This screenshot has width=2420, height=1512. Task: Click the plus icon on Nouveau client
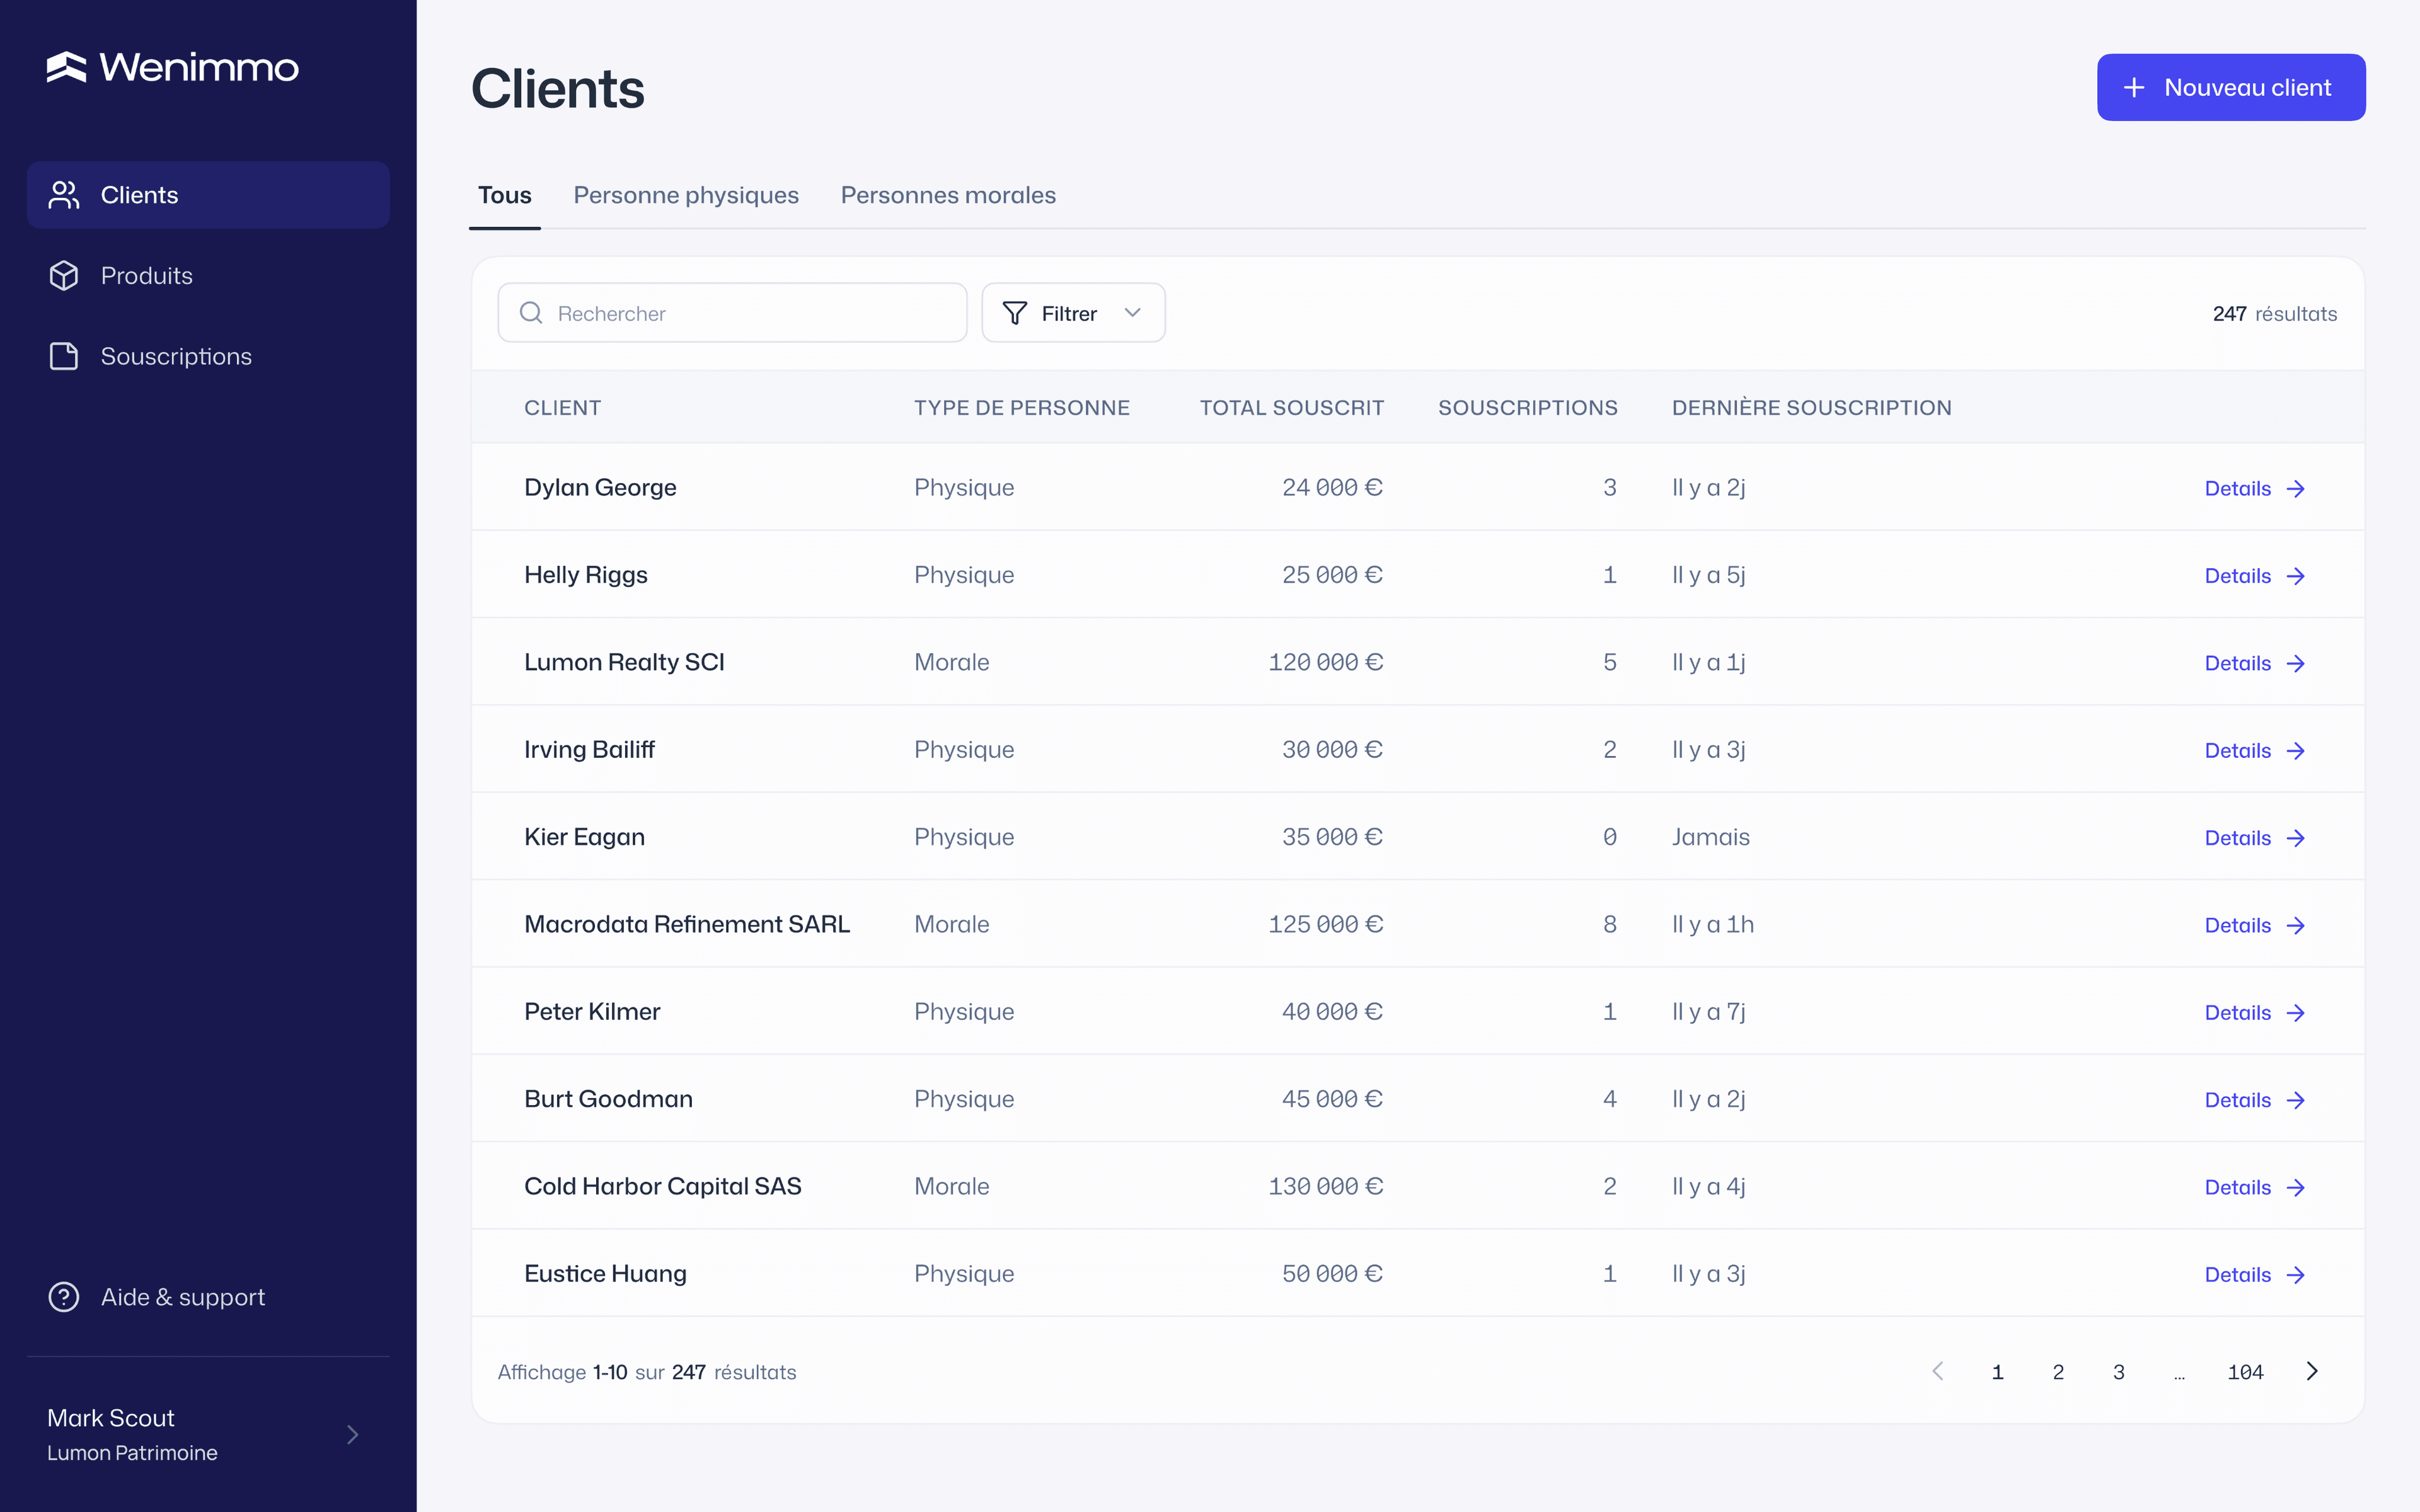pyautogui.click(x=2134, y=88)
